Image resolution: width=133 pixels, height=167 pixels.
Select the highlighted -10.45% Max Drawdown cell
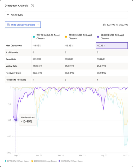pos(112,45)
